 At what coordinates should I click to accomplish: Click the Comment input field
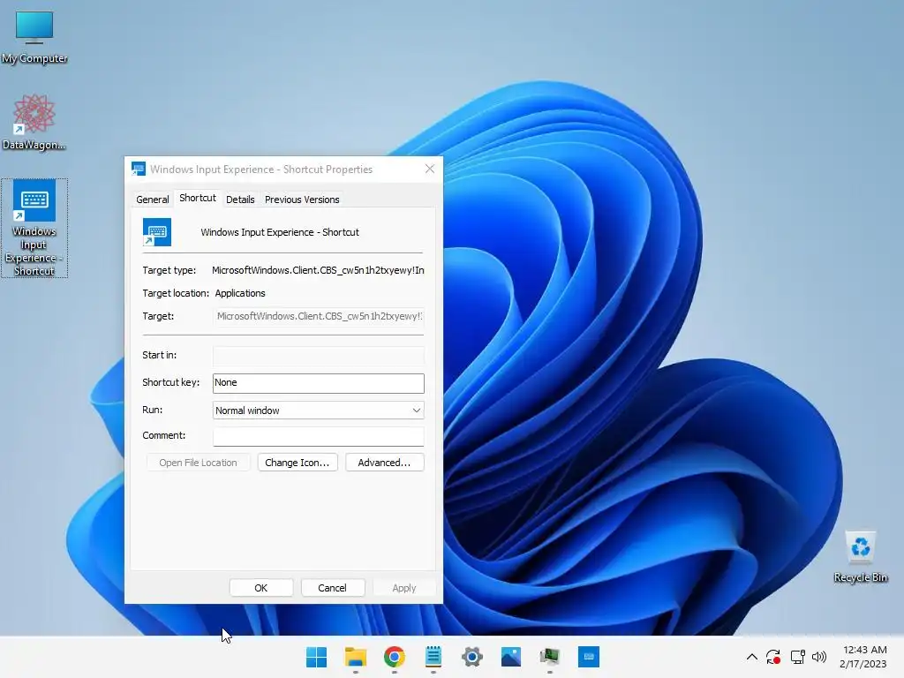pyautogui.click(x=318, y=436)
